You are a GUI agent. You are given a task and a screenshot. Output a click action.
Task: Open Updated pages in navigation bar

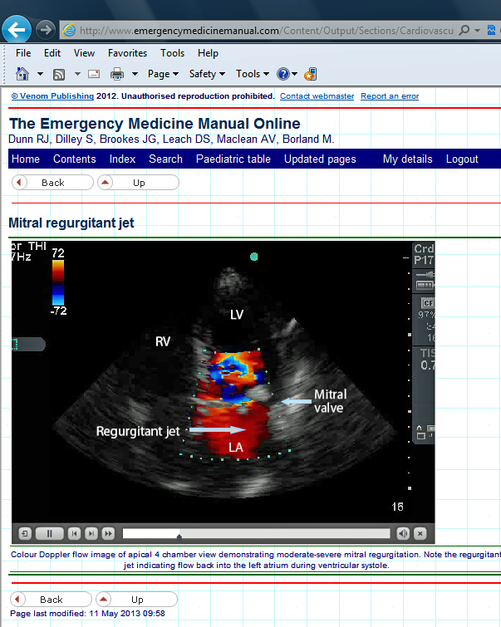click(320, 159)
